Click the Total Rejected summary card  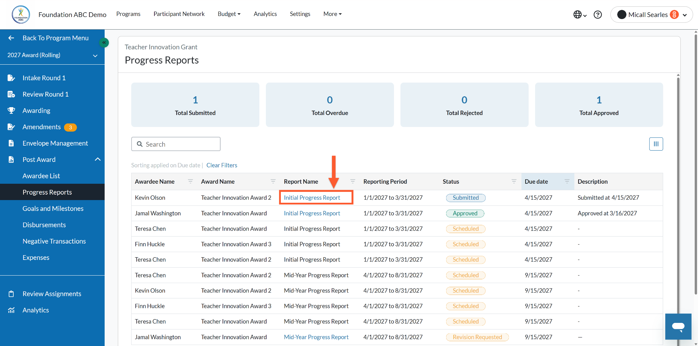coord(465,105)
